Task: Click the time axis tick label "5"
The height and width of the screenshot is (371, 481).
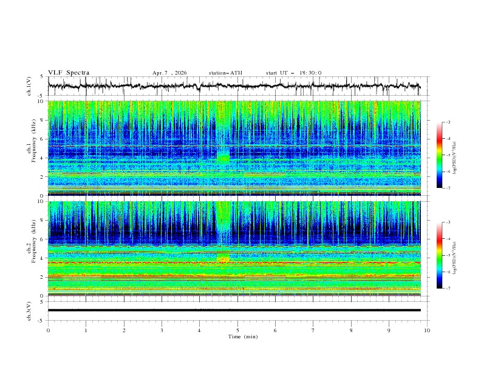Action: (237, 330)
